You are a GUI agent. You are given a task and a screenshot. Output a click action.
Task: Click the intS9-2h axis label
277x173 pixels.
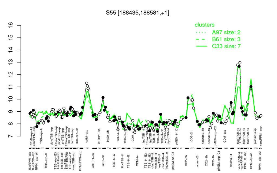click(108, 136)
